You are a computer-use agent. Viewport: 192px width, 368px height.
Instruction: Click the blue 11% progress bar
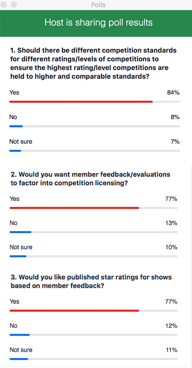point(19,359)
